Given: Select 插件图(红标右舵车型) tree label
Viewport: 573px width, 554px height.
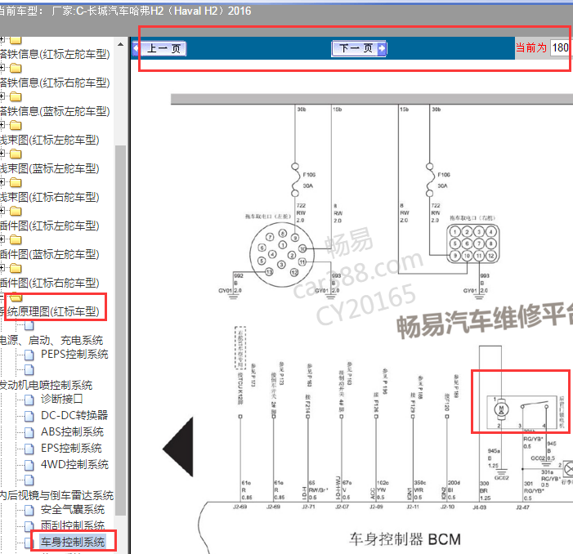Looking at the screenshot, I should click(50, 282).
